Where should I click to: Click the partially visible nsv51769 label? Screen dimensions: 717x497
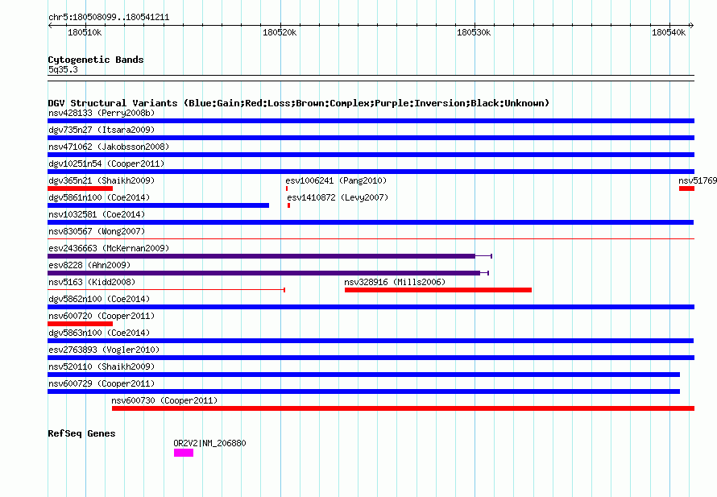tap(698, 180)
